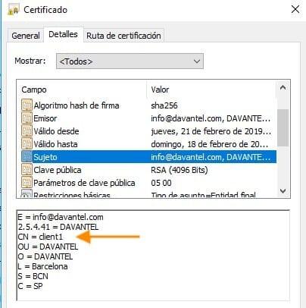Click the sha256 value
306x308 pixels.
164,105
